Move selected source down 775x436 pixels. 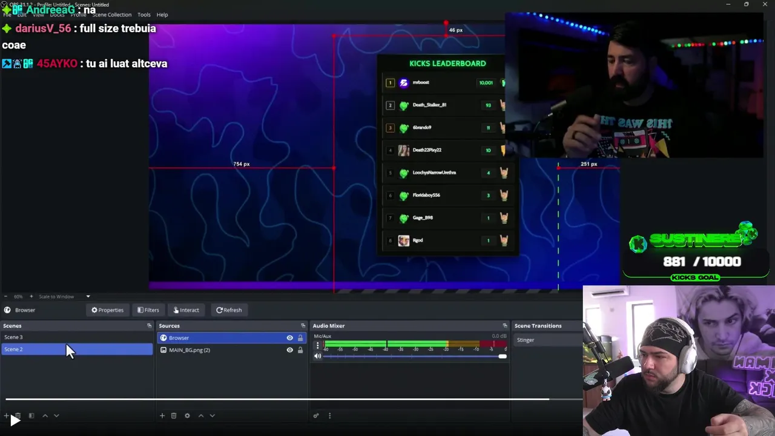pyautogui.click(x=212, y=415)
